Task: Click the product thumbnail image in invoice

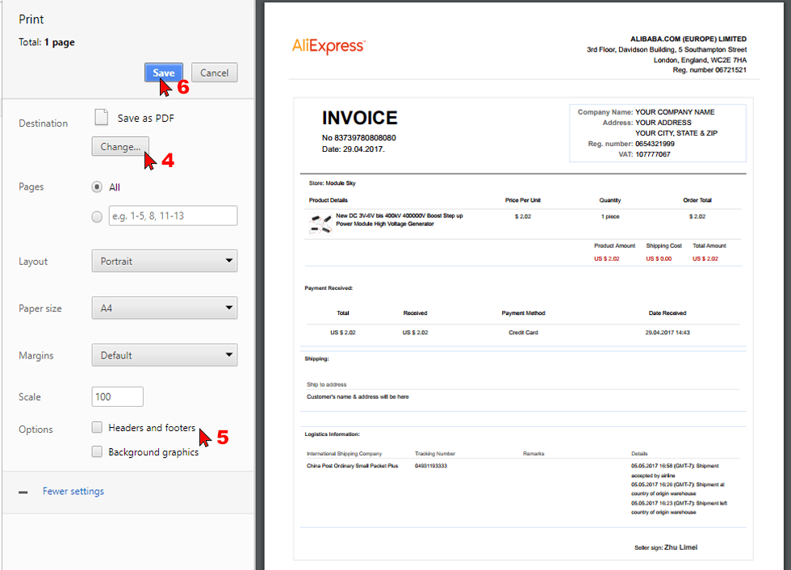Action: point(320,224)
